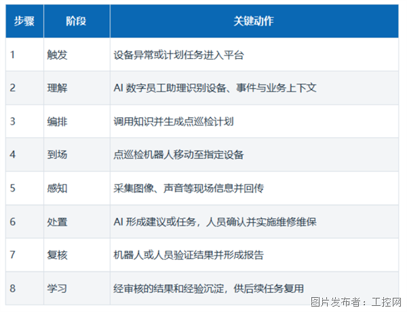Click 调用知识并生成点巡检计划 text
This screenshot has height=312, width=407.
174,121
